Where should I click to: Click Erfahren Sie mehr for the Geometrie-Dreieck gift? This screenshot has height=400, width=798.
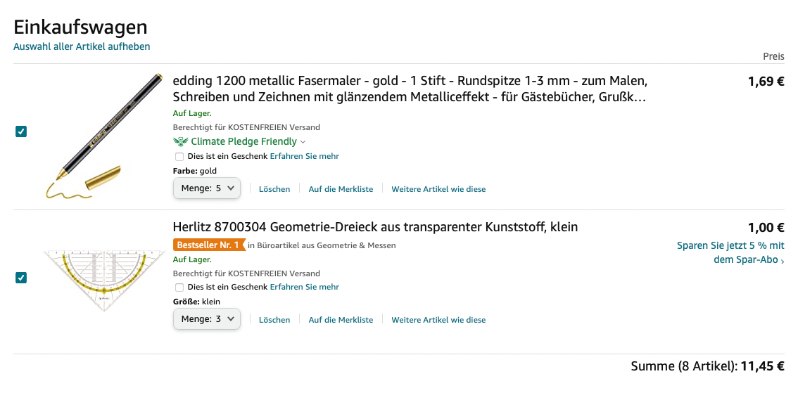coord(304,287)
